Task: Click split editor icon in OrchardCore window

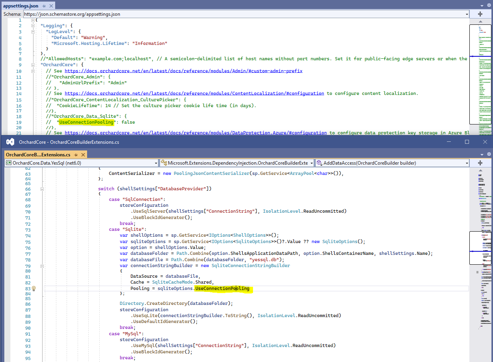Action: (x=480, y=163)
